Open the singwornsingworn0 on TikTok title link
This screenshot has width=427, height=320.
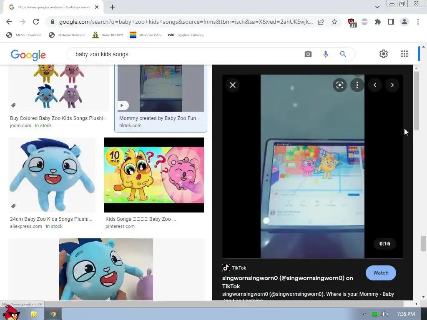click(288, 282)
